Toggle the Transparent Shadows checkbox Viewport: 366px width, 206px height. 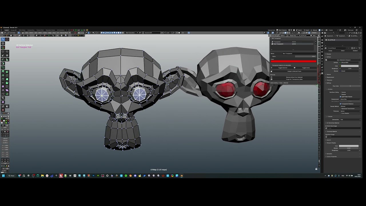tap(340, 104)
